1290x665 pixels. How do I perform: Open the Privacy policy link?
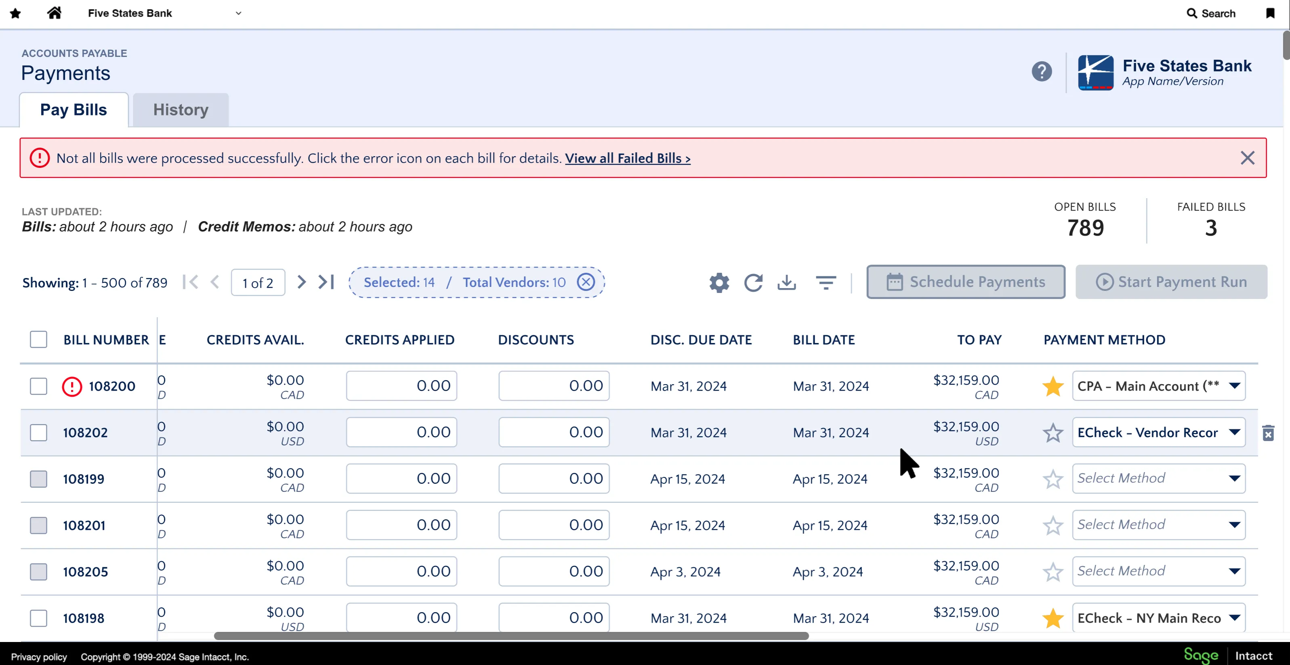click(x=38, y=657)
